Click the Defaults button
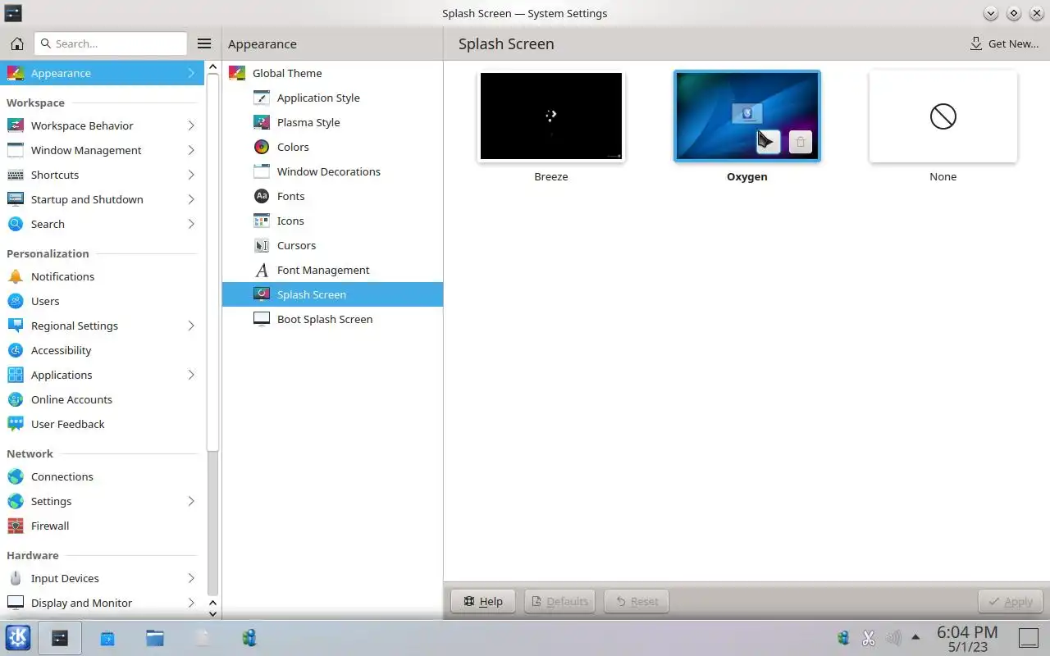Image resolution: width=1050 pixels, height=656 pixels. pyautogui.click(x=560, y=601)
